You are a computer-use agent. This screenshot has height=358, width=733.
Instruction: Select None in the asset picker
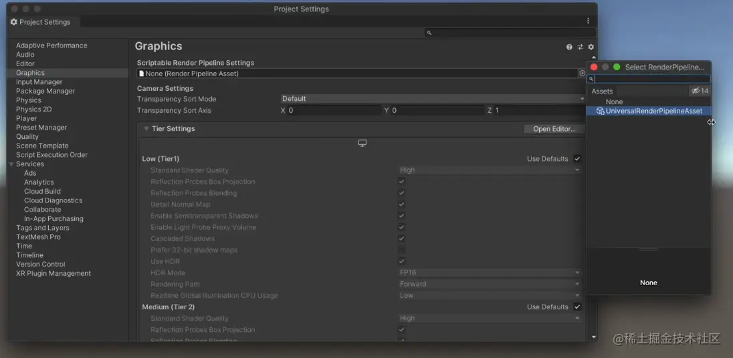614,102
